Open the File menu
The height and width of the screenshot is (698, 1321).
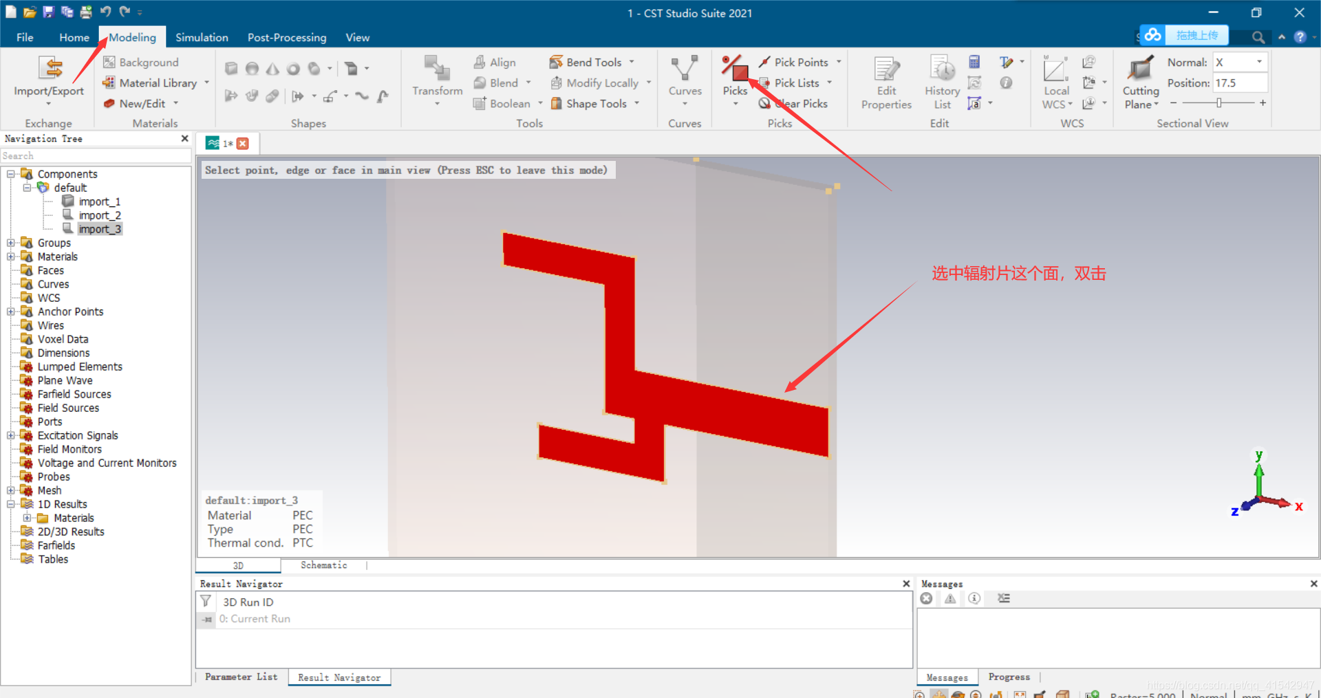coord(25,37)
